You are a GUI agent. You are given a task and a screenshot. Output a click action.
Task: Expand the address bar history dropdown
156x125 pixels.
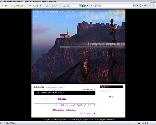click(x=80, y=6)
